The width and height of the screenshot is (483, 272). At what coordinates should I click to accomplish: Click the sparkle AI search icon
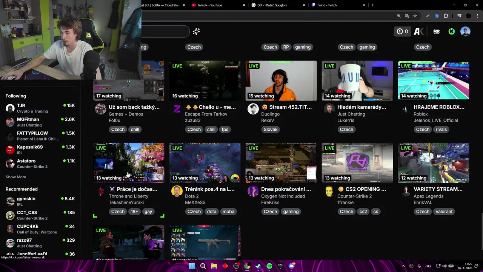pos(196,31)
